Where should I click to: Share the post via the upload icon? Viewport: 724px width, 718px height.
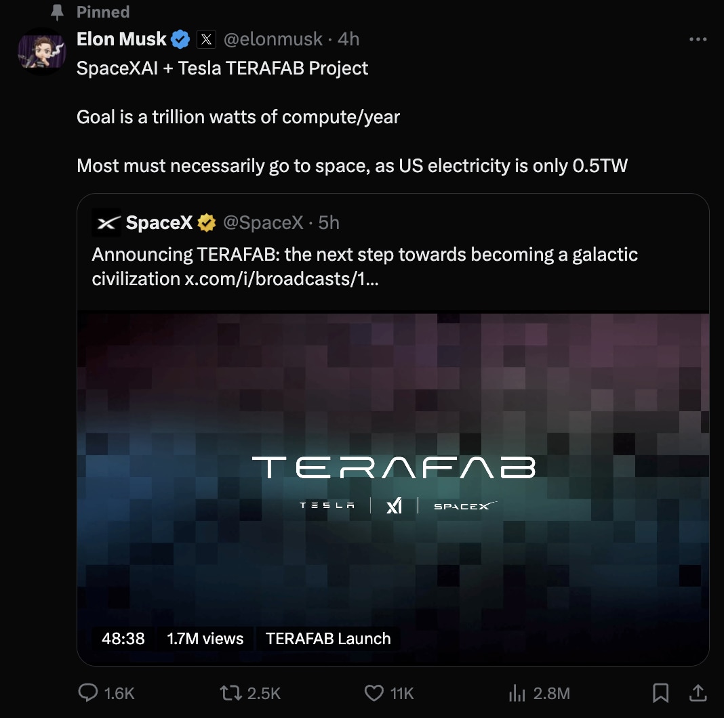pos(699,693)
